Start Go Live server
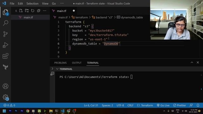203x114 pixels. tap(163, 105)
